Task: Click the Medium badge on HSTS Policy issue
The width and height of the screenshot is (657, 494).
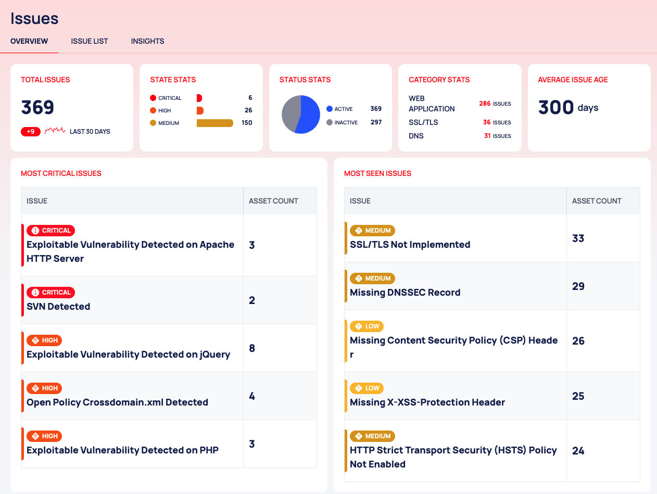Action: [373, 436]
